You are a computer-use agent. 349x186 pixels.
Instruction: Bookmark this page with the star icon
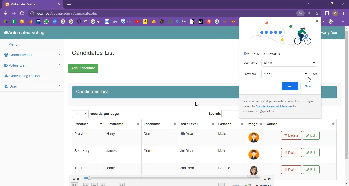pos(317,13)
